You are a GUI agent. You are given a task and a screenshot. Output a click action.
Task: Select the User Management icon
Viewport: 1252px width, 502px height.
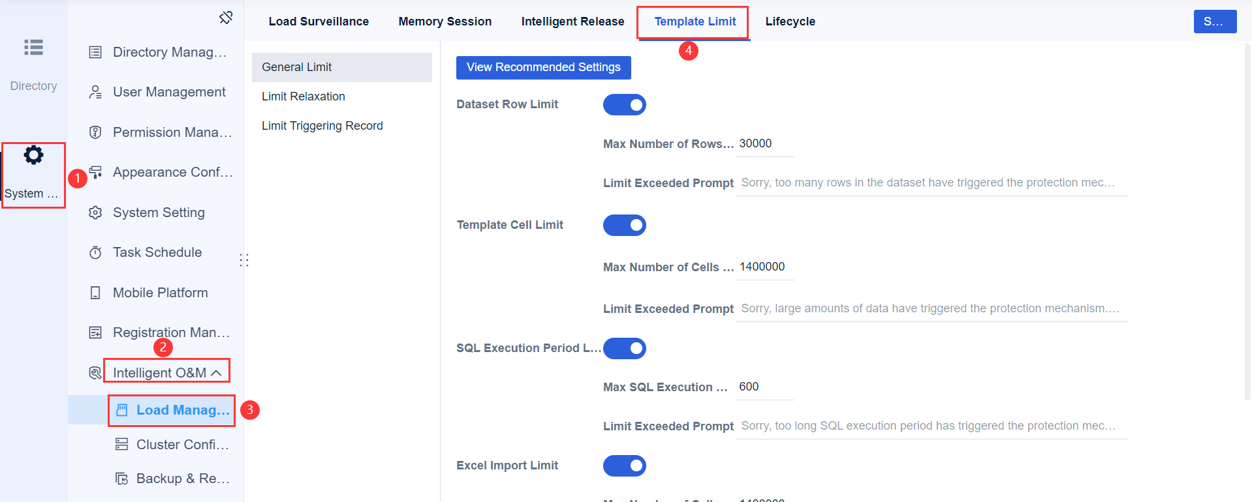(95, 92)
